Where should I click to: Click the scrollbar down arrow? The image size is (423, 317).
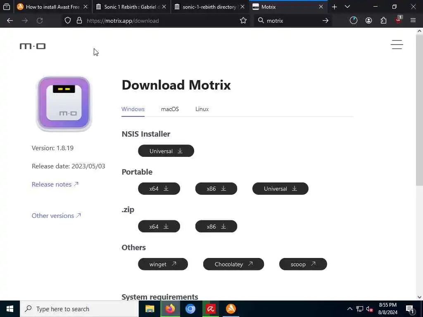pyautogui.click(x=419, y=297)
